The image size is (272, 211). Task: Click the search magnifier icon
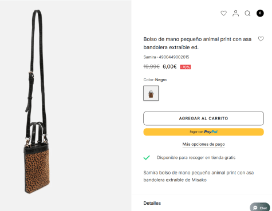pos(247,13)
